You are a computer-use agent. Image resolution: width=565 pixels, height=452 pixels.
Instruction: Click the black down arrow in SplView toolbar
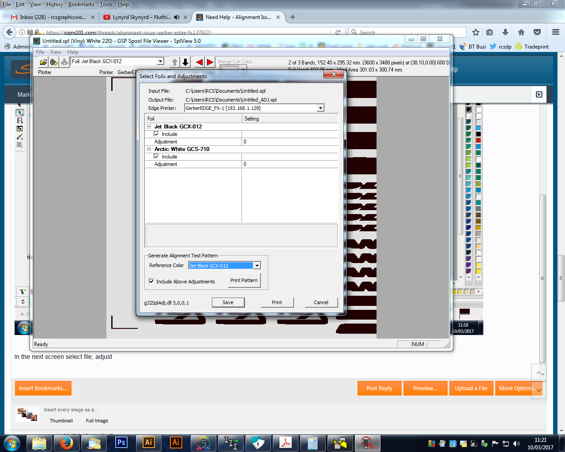[185, 62]
